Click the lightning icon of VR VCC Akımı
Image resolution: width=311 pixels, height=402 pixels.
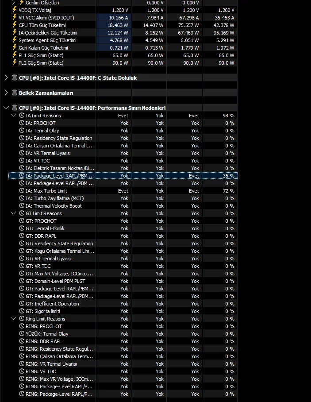(x=15, y=17)
